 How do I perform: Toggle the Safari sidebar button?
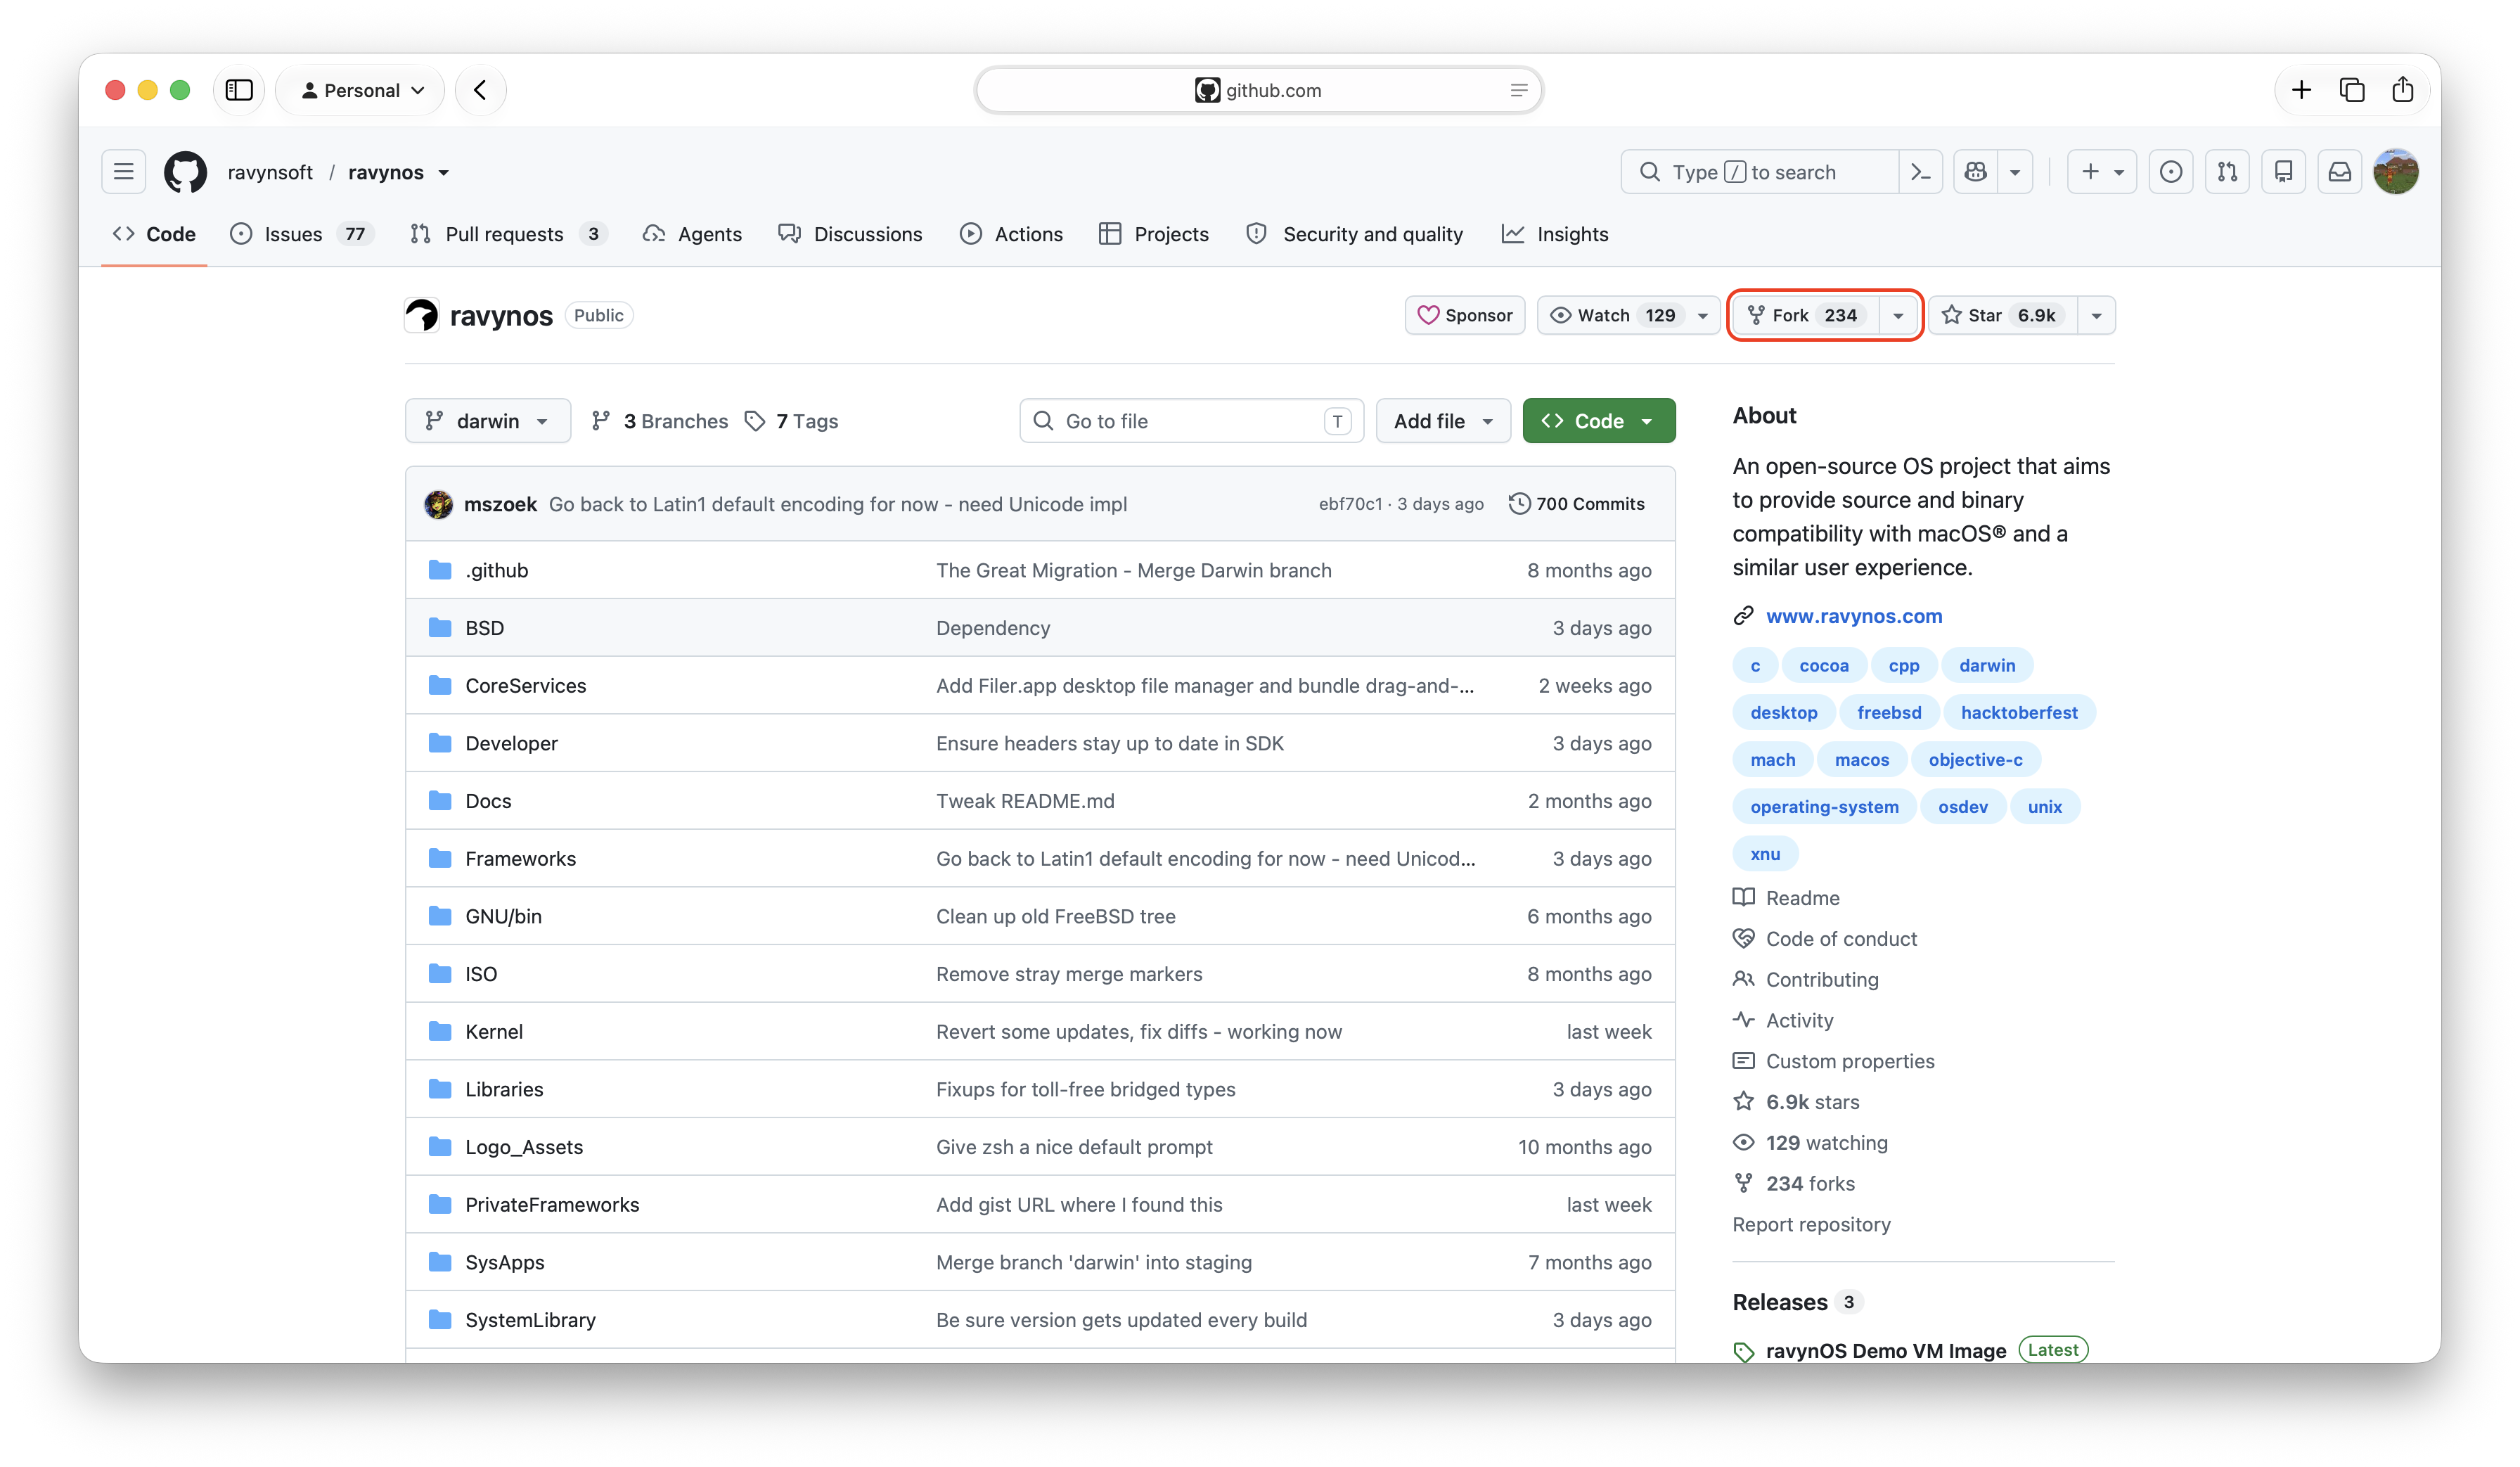pyautogui.click(x=239, y=90)
